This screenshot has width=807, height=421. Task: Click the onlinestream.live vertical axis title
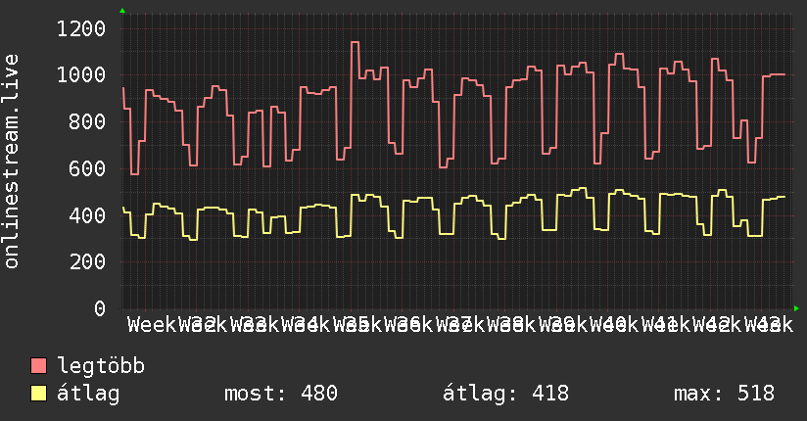(x=11, y=162)
